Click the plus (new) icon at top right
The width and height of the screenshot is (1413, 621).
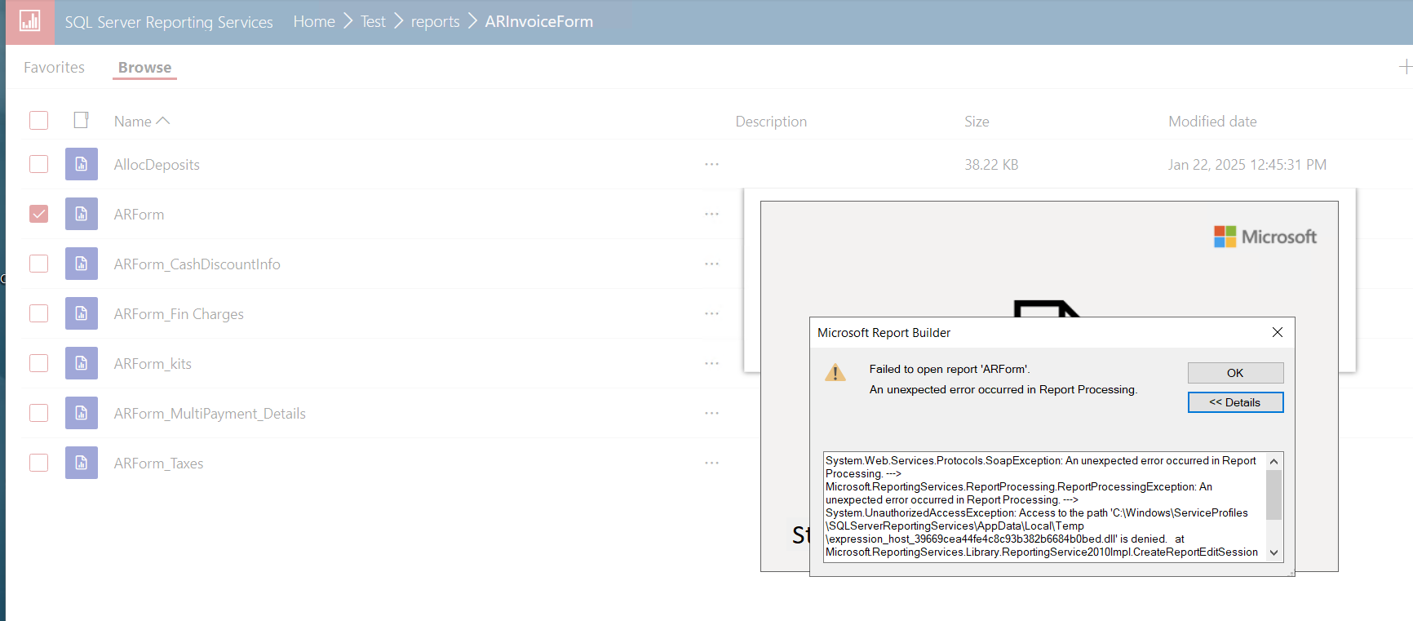(1406, 67)
